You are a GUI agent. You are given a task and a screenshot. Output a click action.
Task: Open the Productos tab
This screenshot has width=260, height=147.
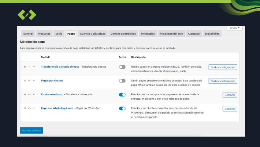[x=44, y=34]
